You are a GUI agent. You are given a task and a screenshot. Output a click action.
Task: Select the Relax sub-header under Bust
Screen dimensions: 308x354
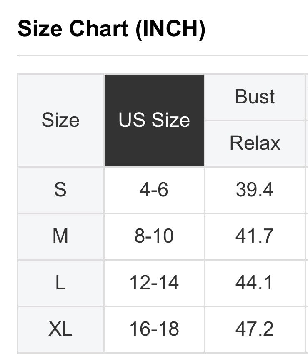255,143
